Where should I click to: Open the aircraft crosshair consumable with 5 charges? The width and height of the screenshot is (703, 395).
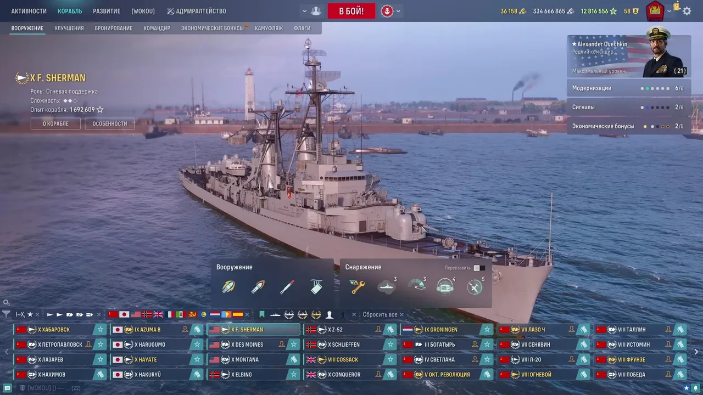[x=475, y=286]
